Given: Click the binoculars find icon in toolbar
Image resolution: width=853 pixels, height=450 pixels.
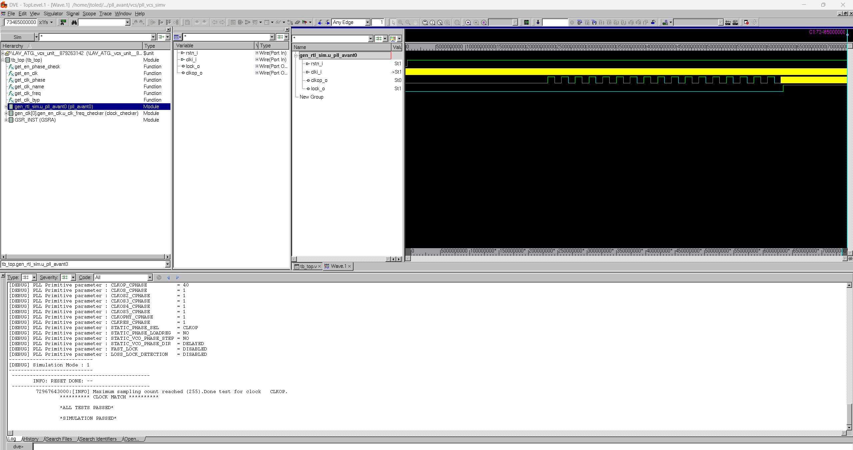Looking at the screenshot, I should point(74,22).
